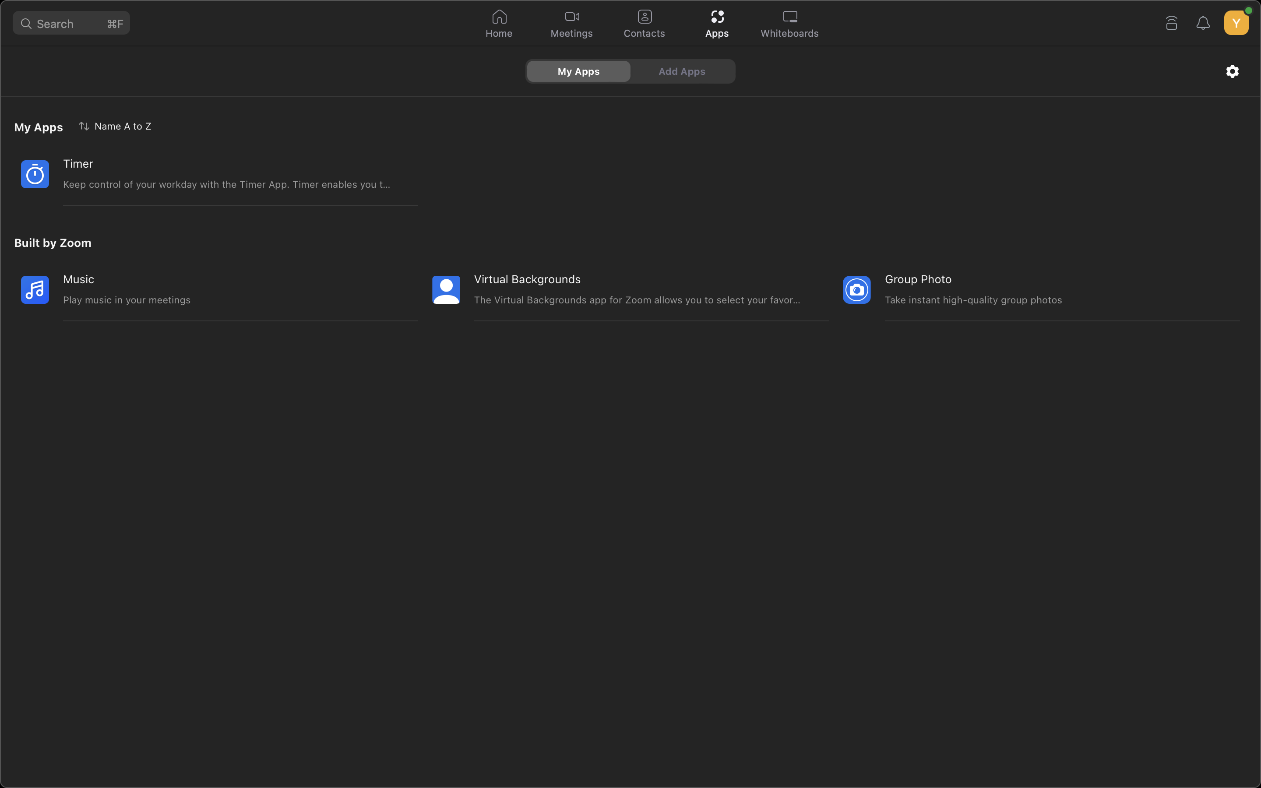Image resolution: width=1261 pixels, height=788 pixels.
Task: Open the Timer app title
Action: (78, 164)
